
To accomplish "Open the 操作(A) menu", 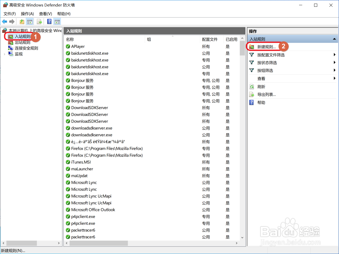I will coord(27,14).
